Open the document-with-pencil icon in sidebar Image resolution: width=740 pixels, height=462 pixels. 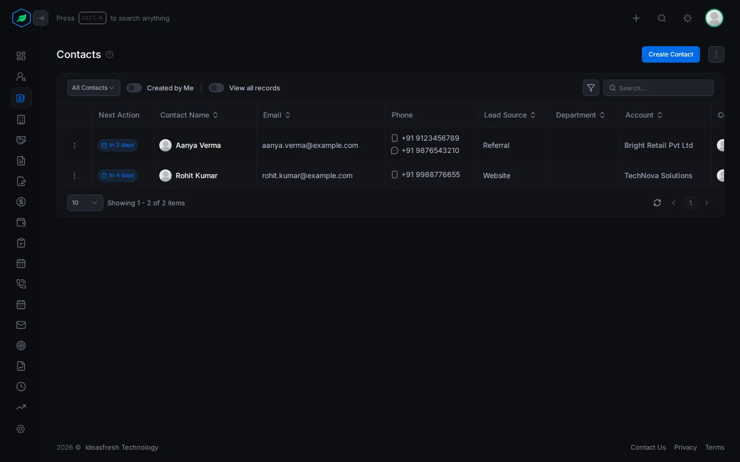pyautogui.click(x=21, y=181)
